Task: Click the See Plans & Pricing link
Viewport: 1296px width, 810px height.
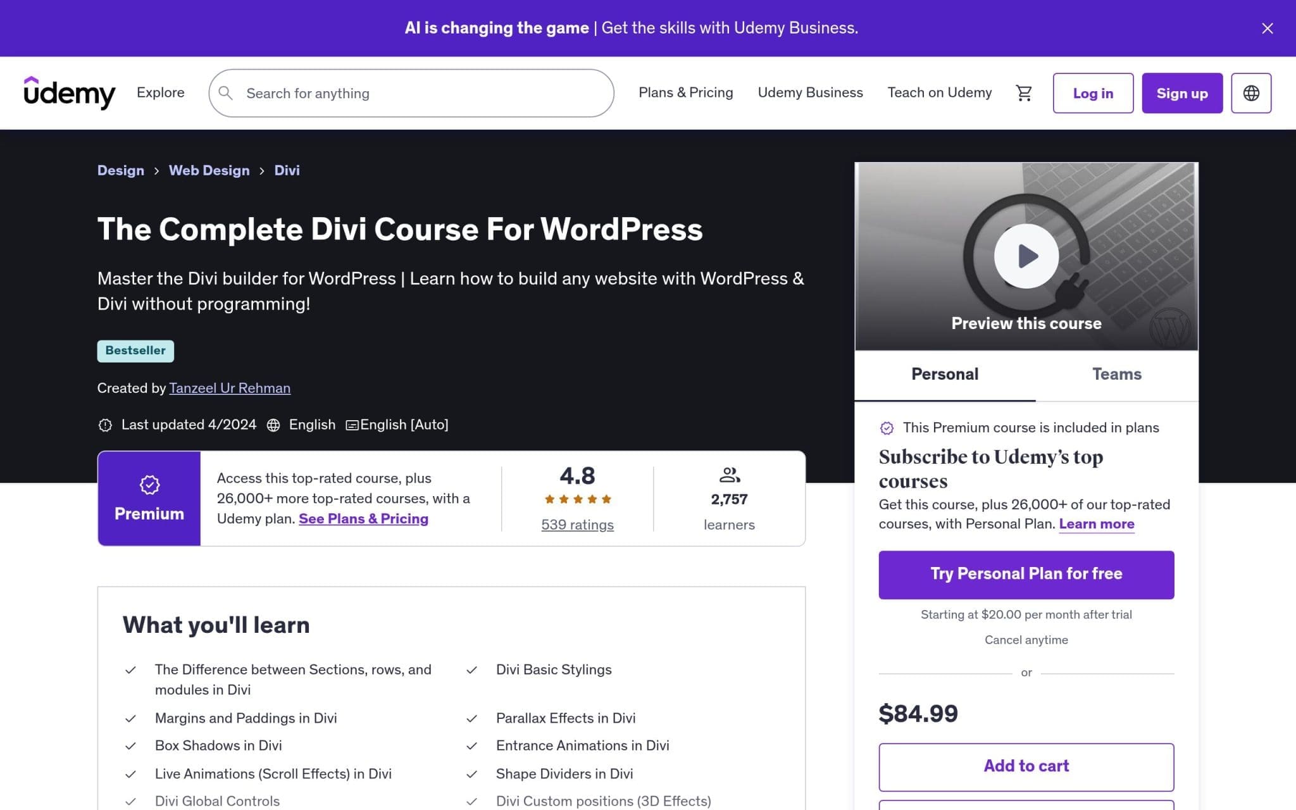Action: [x=364, y=518]
